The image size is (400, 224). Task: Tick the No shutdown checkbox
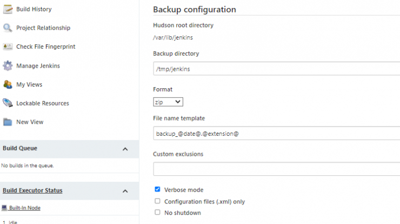click(x=157, y=212)
